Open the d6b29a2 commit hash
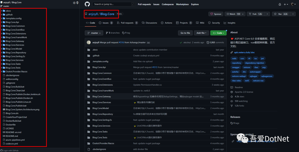The width and height of the screenshot is (299, 152). [187, 43]
